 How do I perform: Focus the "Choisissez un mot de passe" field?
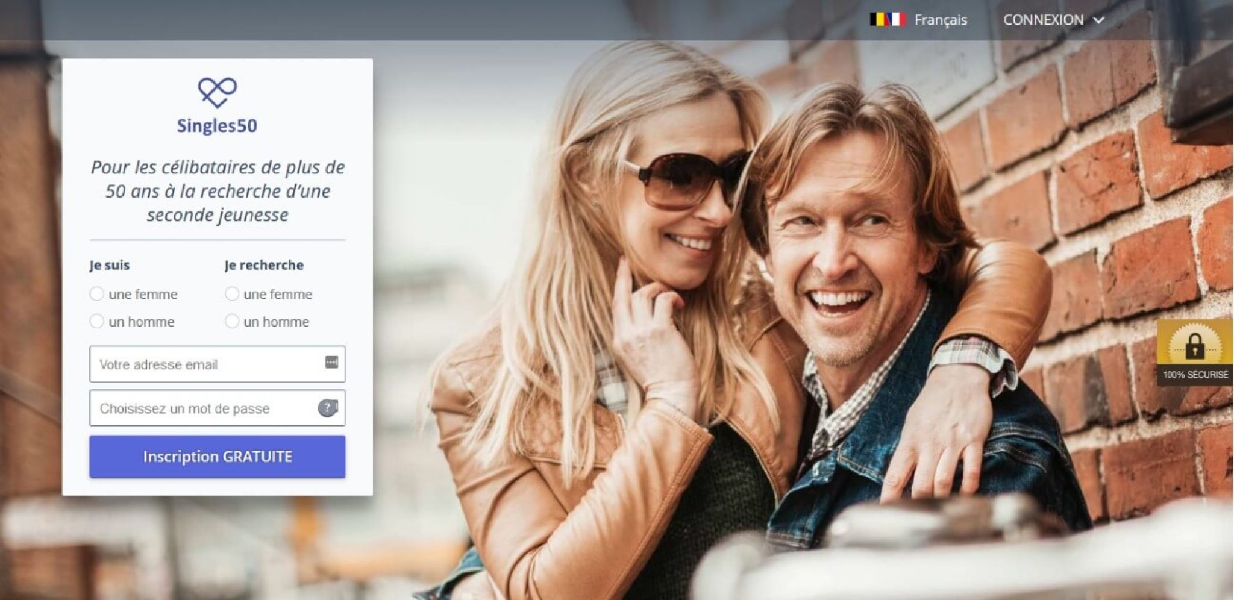coord(202,408)
